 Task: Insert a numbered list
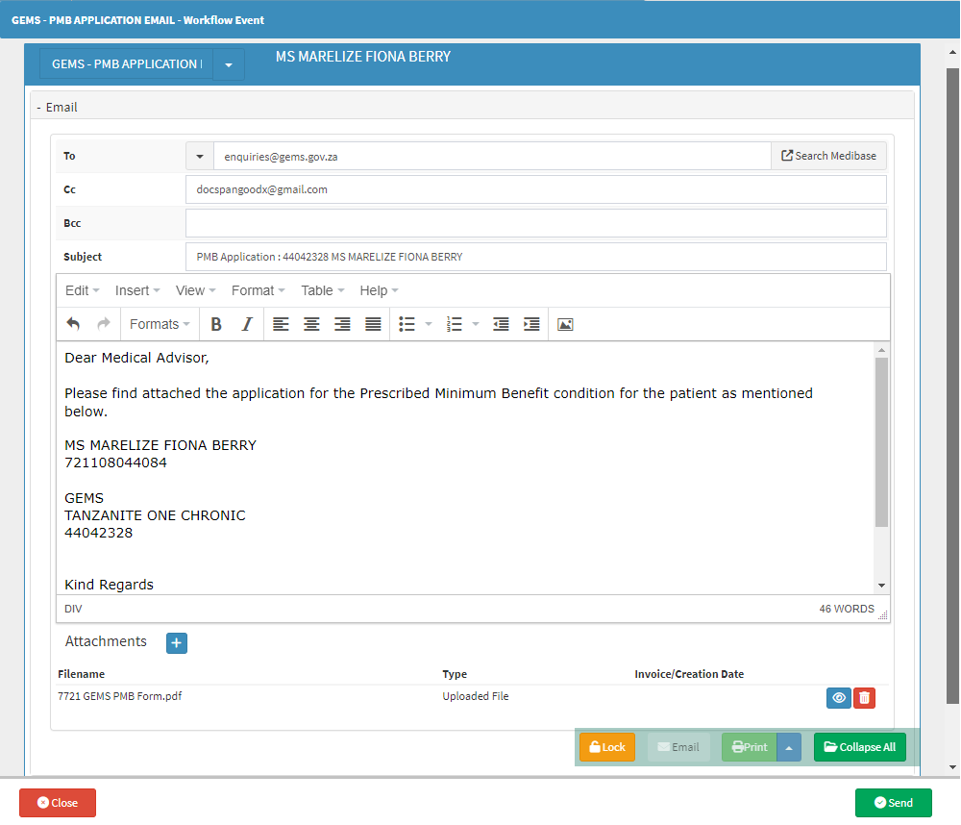pyautogui.click(x=455, y=324)
